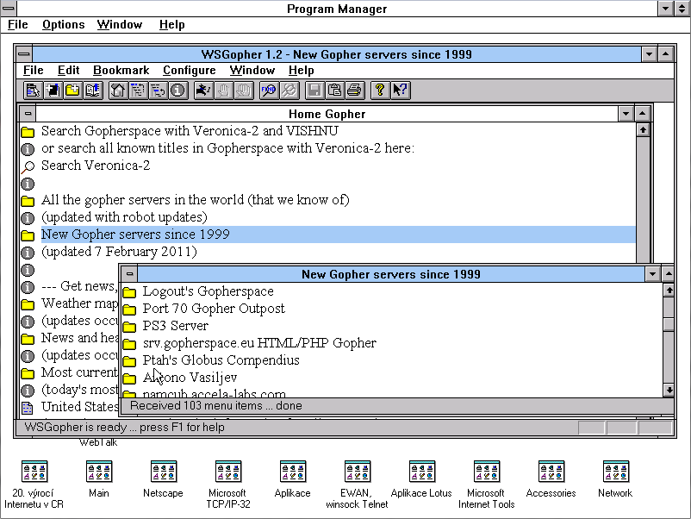Screen dimensions: 691x519
Task: Select Ptah's Globus Compendius entry
Action: (221, 360)
